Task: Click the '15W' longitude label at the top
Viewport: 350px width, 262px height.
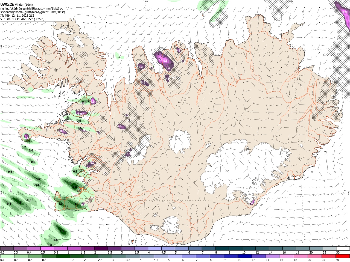Action: (290, 1)
